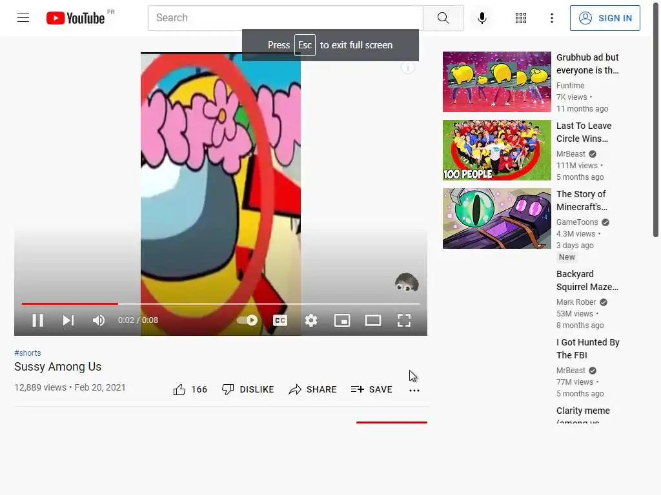Open player settings gear
Screen dimensions: 661x495
coord(311,320)
